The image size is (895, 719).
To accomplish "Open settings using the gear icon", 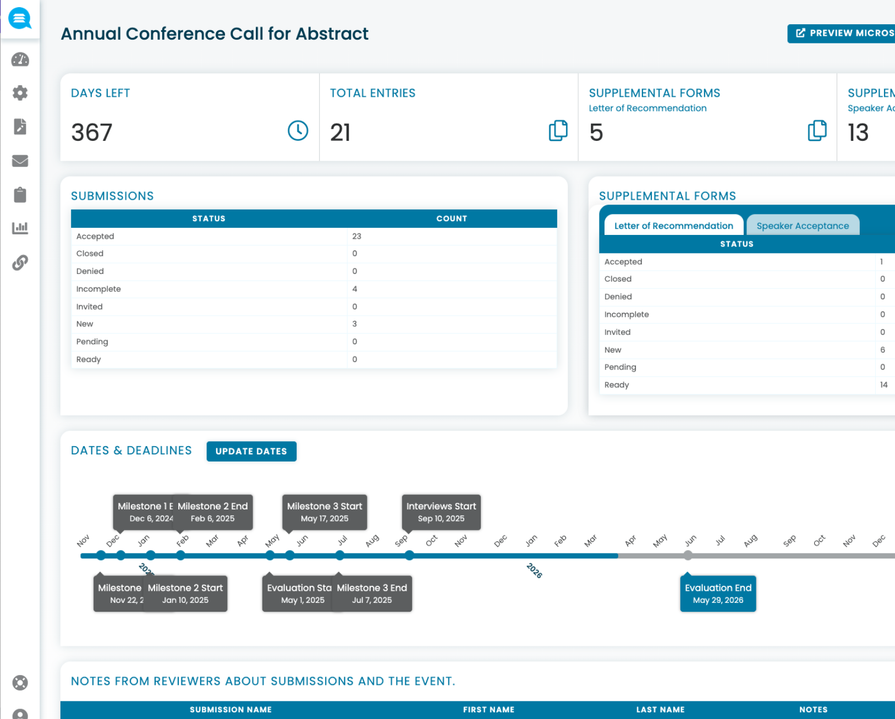I will (x=20, y=93).
